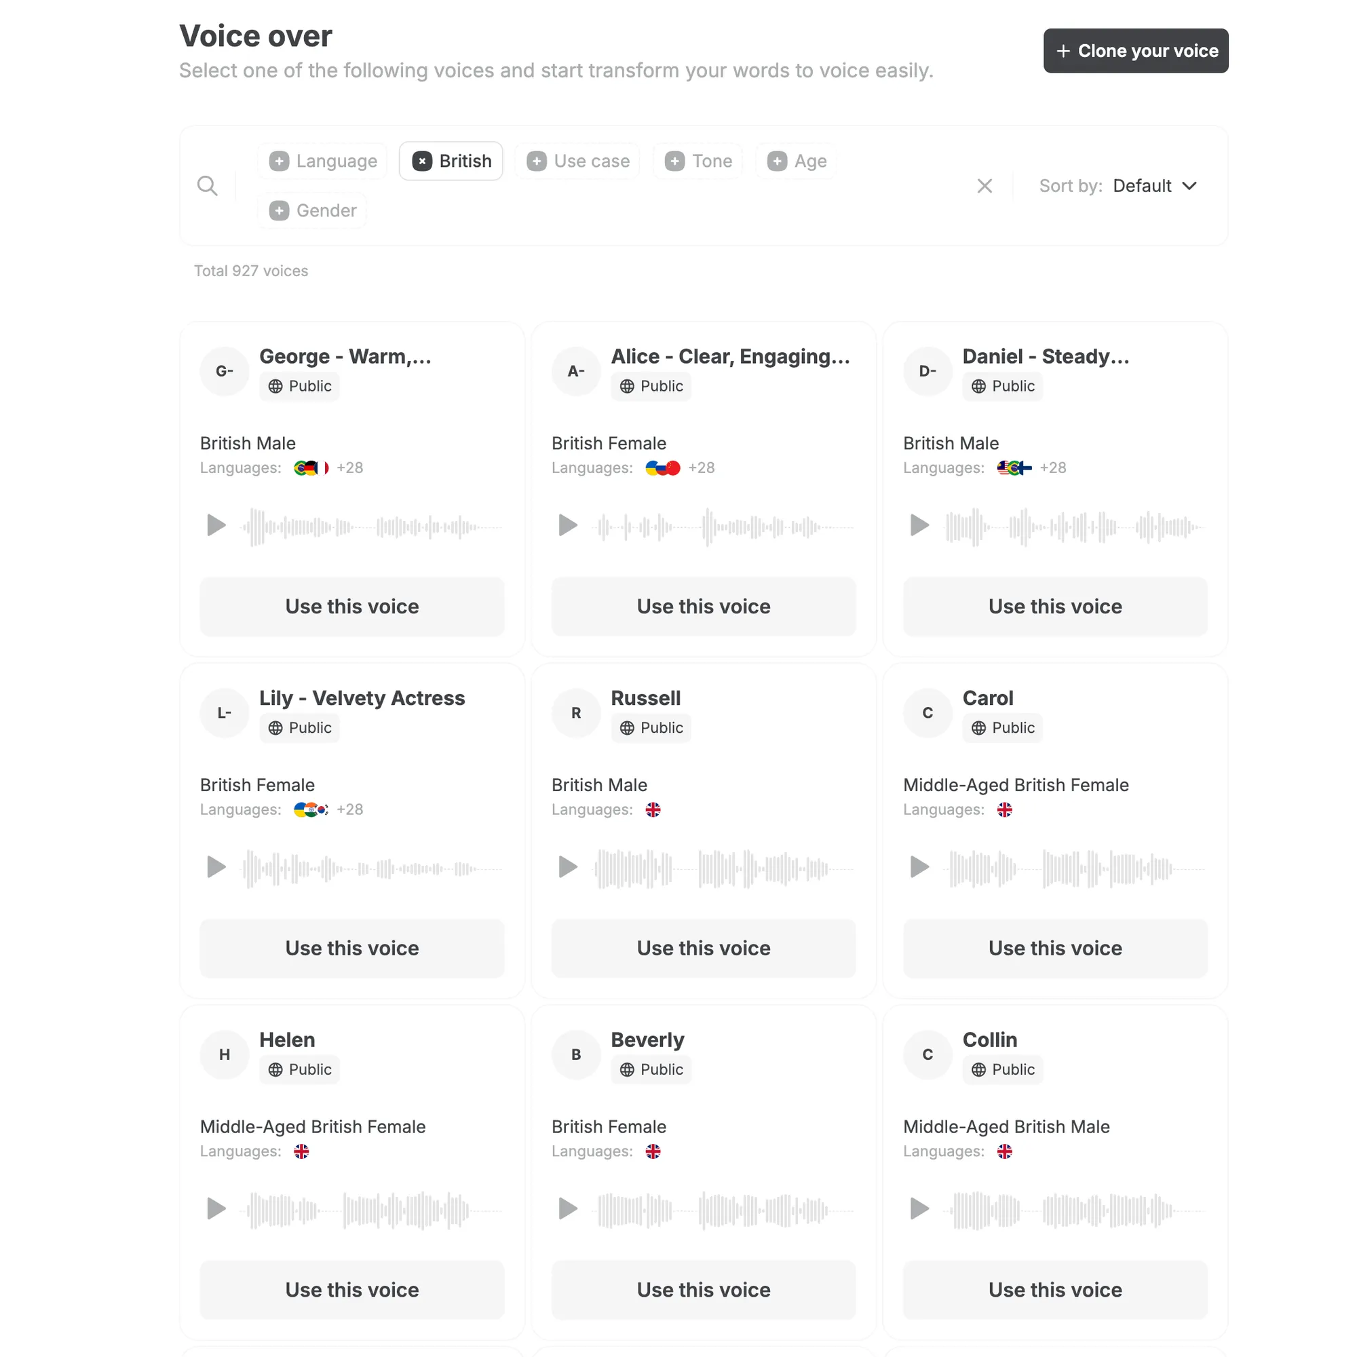The image size is (1357, 1357).
Task: Expand the Sort by Default dropdown
Action: coord(1154,185)
